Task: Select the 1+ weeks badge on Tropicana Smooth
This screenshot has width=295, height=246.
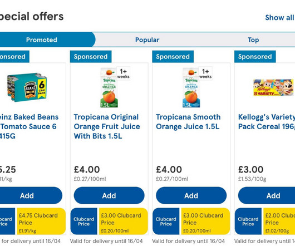Action: tap(205, 73)
